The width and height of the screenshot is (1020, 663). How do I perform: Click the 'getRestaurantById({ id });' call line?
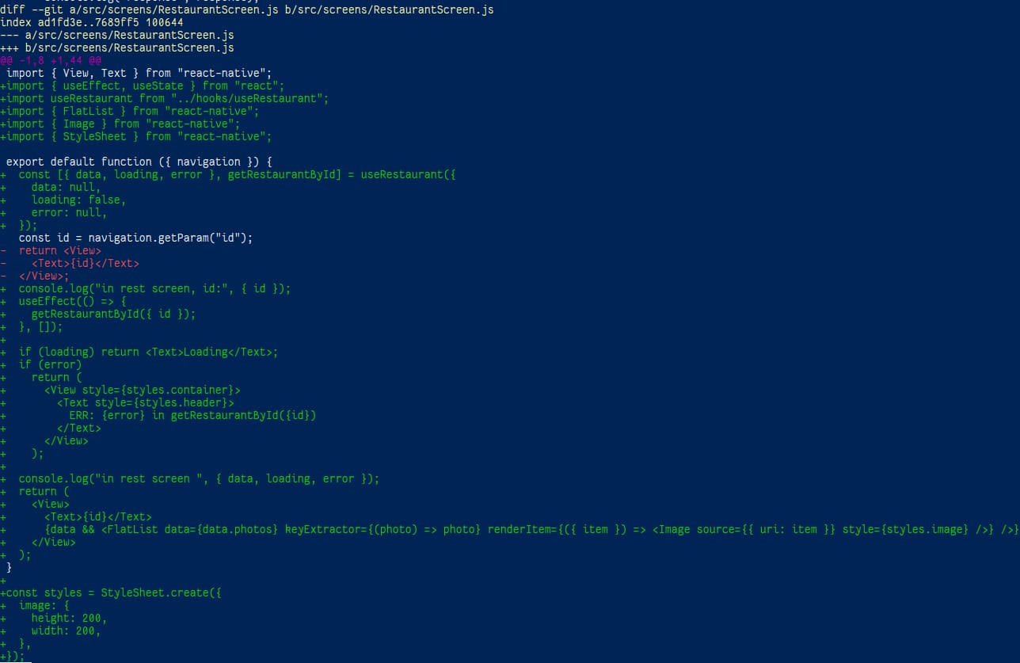pyautogui.click(x=114, y=314)
